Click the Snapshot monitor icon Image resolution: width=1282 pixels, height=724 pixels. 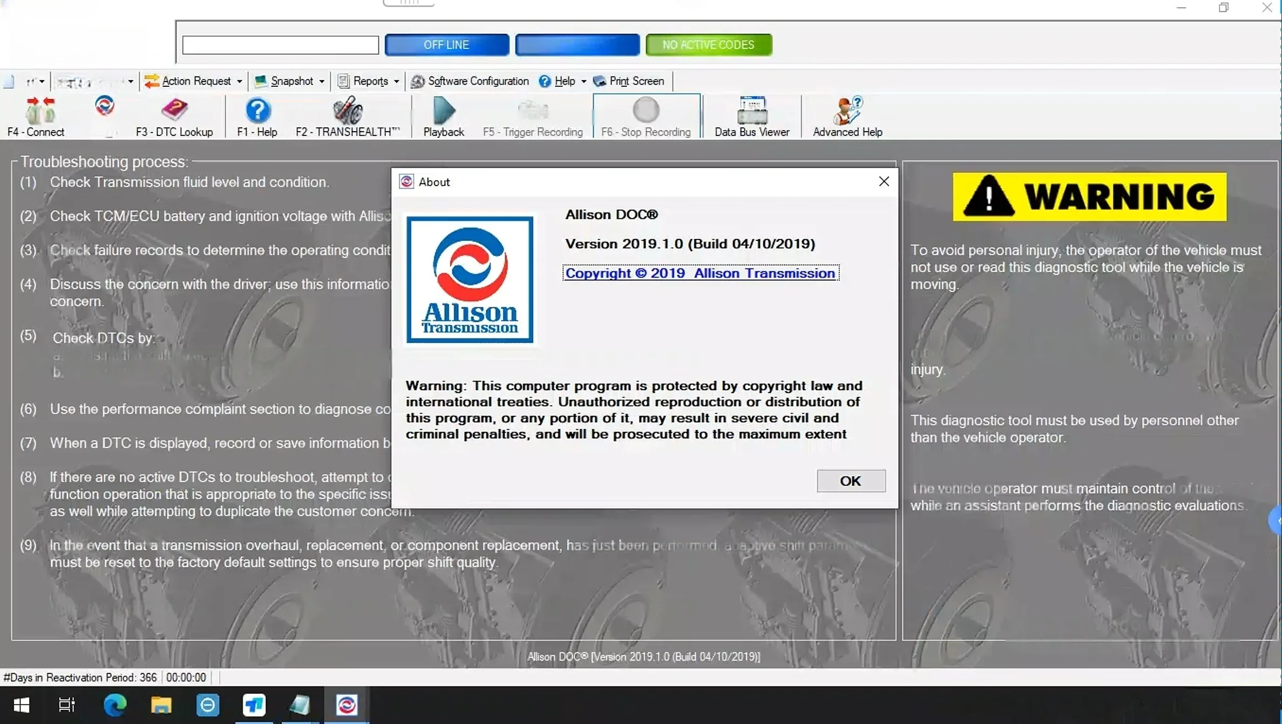[261, 81]
